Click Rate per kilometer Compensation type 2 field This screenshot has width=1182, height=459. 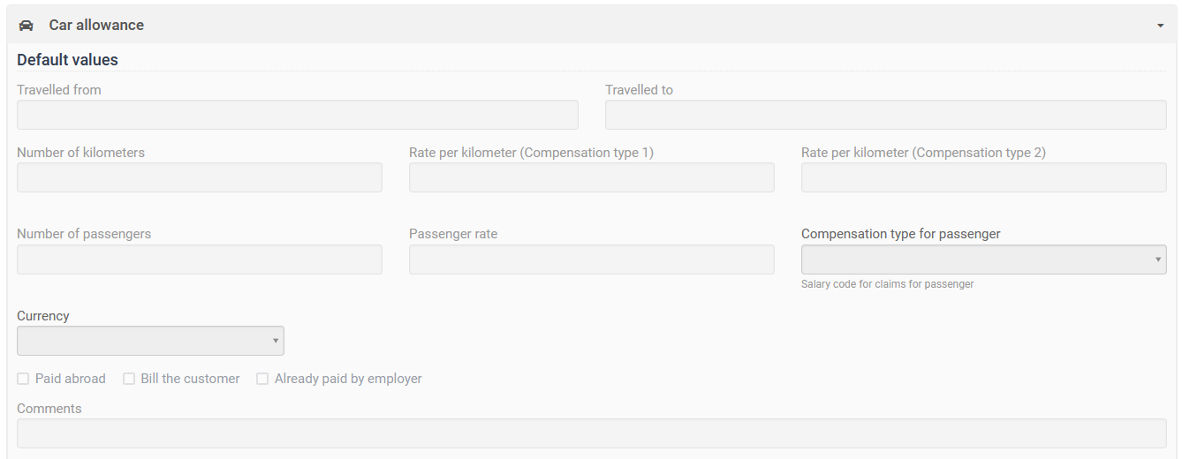tap(983, 177)
